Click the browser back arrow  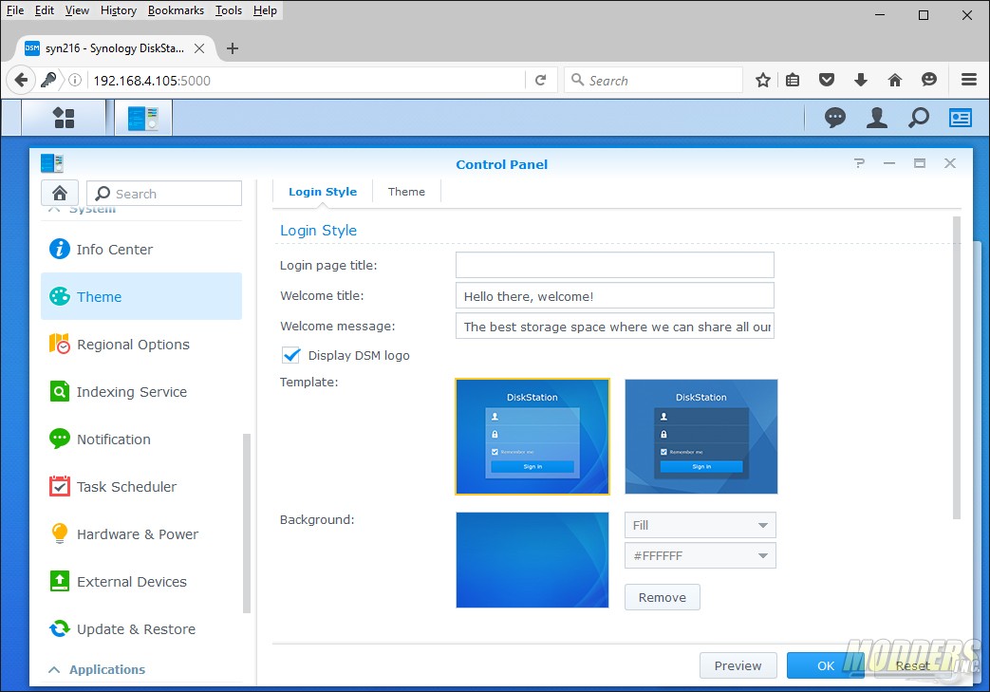pyautogui.click(x=21, y=80)
